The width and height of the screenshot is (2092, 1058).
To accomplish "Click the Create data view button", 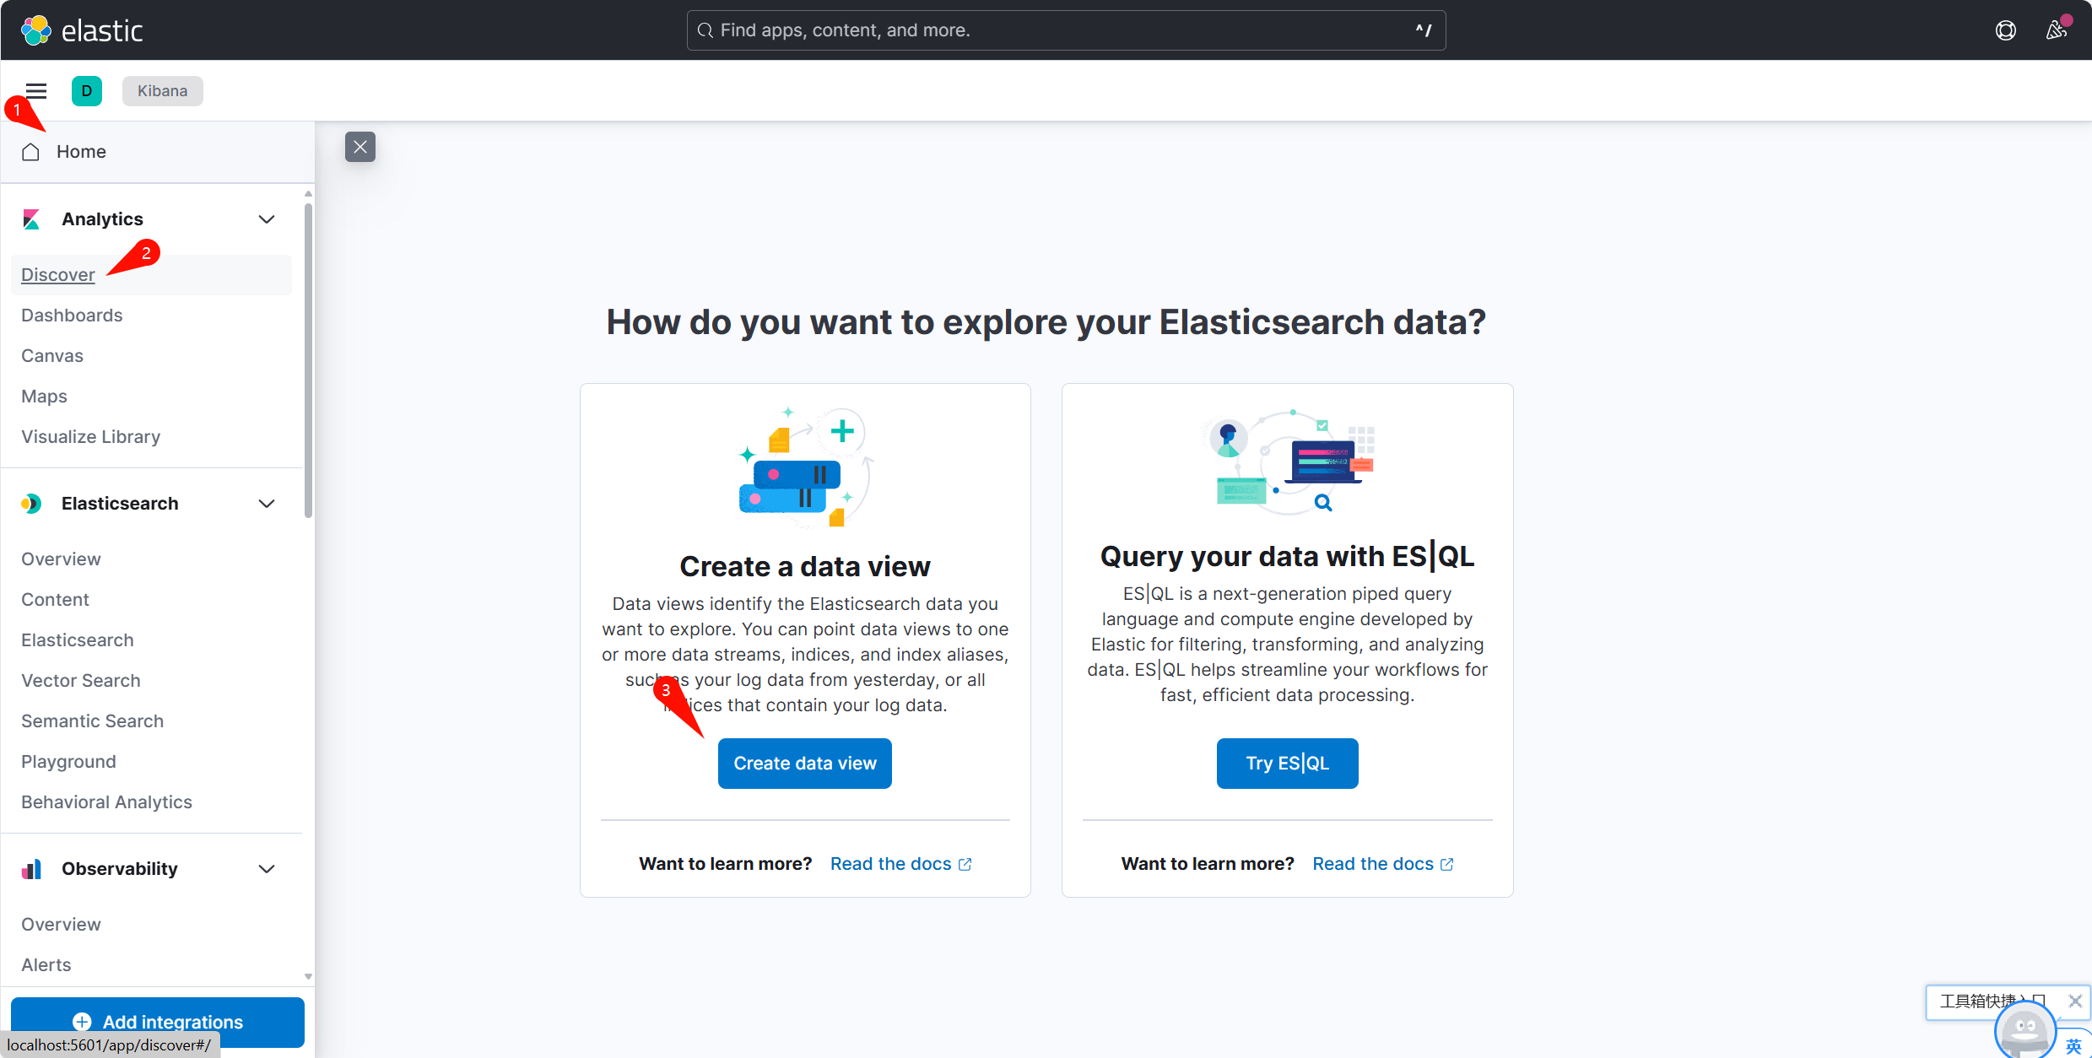I will (x=804, y=764).
